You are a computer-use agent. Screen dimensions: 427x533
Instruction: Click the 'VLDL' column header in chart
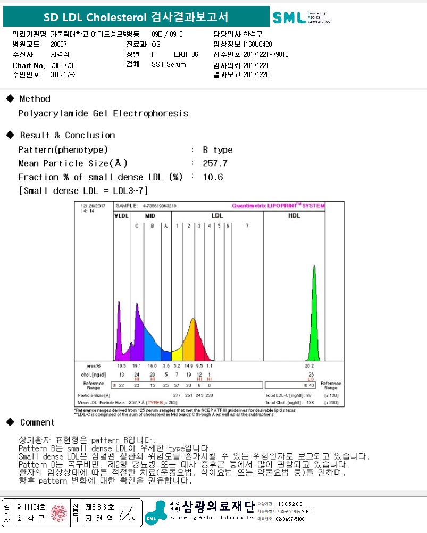click(121, 216)
